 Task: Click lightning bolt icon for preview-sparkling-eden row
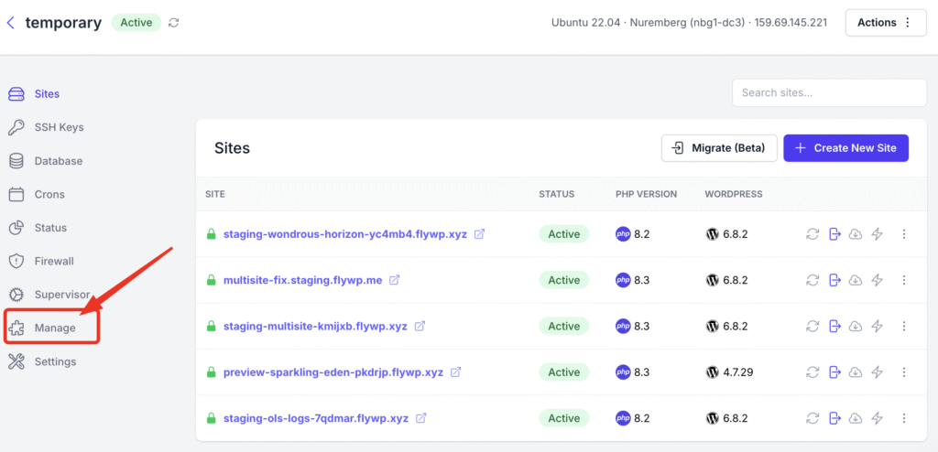coord(877,372)
